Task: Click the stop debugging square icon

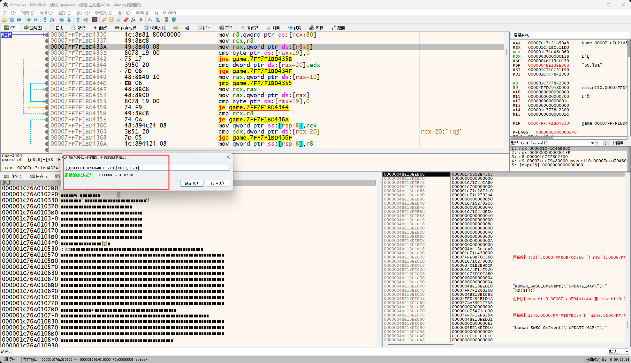Action: (19, 20)
